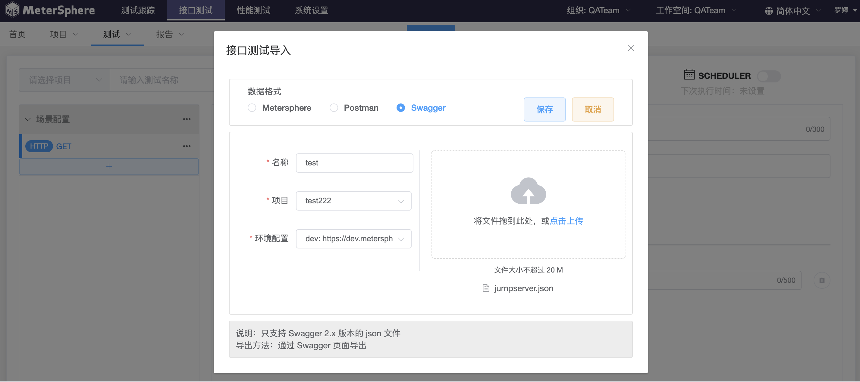Open the HTTP GET request options menu
Screen dimensions: 860x382
187,146
